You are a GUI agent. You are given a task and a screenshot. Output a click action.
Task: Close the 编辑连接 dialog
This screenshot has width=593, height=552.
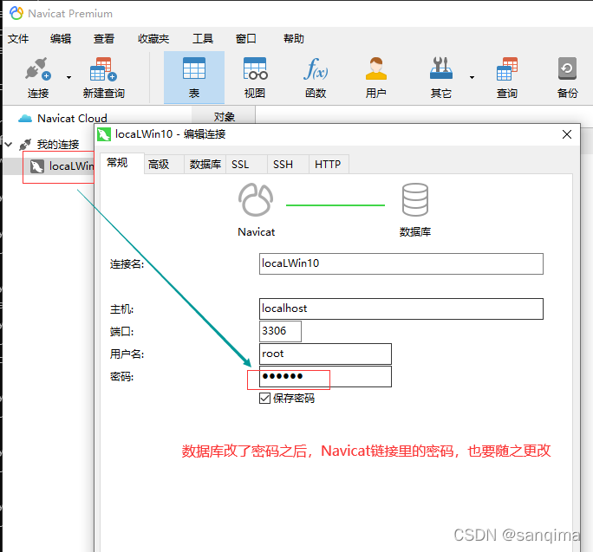566,134
